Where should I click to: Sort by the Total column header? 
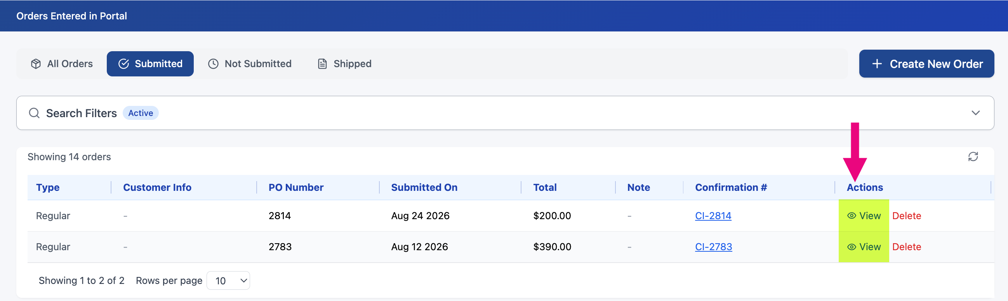pos(545,188)
